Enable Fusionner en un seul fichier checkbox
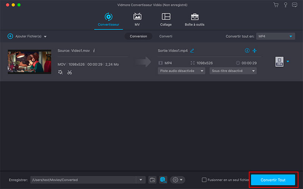The width and height of the screenshot is (303, 189). [205, 180]
